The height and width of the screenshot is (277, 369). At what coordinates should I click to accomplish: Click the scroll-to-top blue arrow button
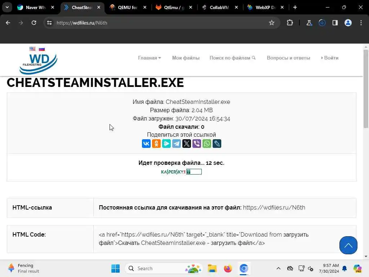tap(348, 245)
